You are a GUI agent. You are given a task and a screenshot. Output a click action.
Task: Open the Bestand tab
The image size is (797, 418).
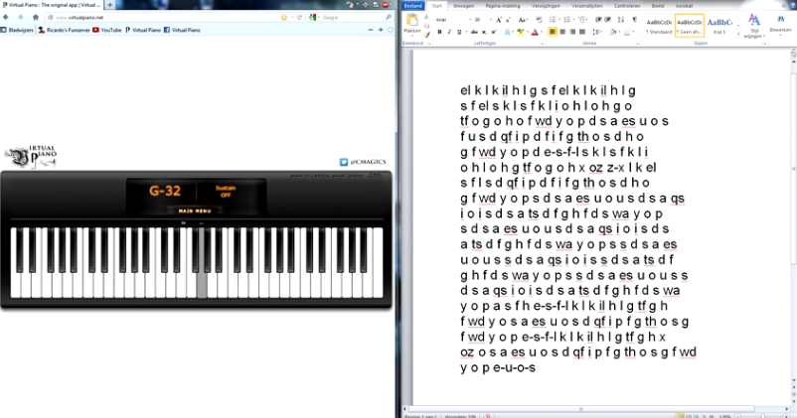[x=413, y=6]
